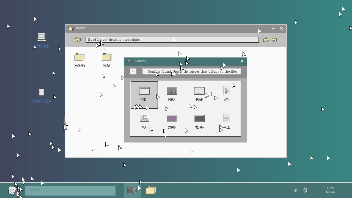The width and height of the screenshot is (352, 198).
Task: Select the MO4= file piece
Action: [199, 122]
